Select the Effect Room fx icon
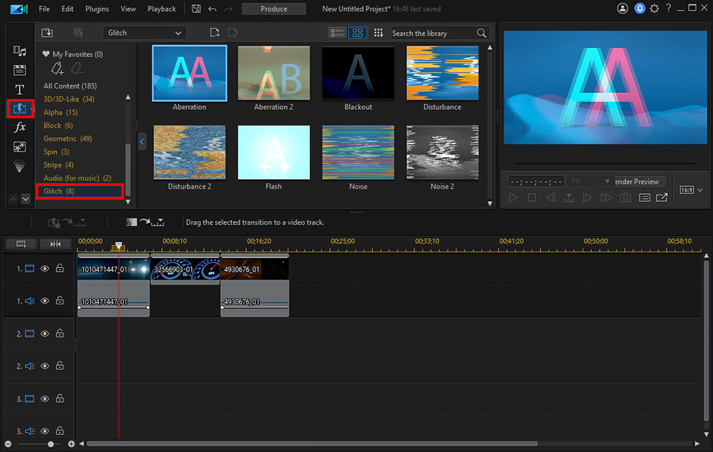 point(20,127)
